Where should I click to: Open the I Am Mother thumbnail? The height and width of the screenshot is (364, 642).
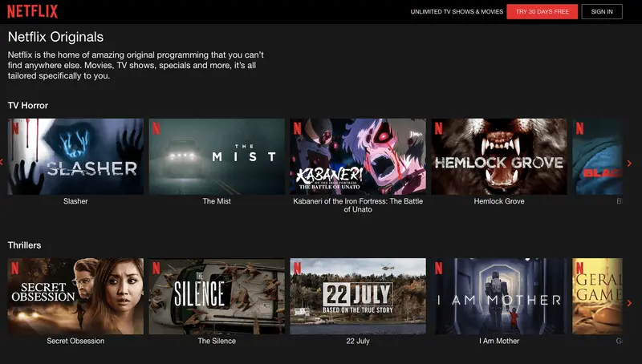(499, 296)
